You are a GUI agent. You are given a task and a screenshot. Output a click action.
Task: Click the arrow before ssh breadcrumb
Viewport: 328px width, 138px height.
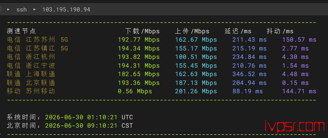8,10
